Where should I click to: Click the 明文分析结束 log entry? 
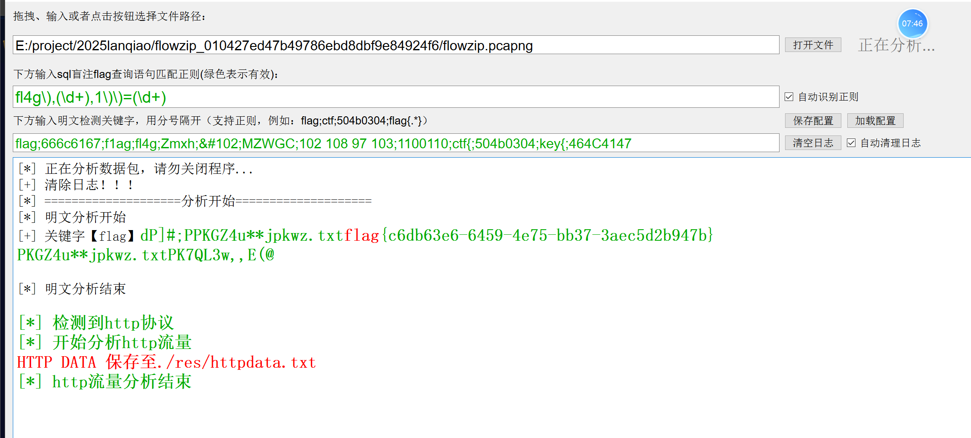(85, 289)
